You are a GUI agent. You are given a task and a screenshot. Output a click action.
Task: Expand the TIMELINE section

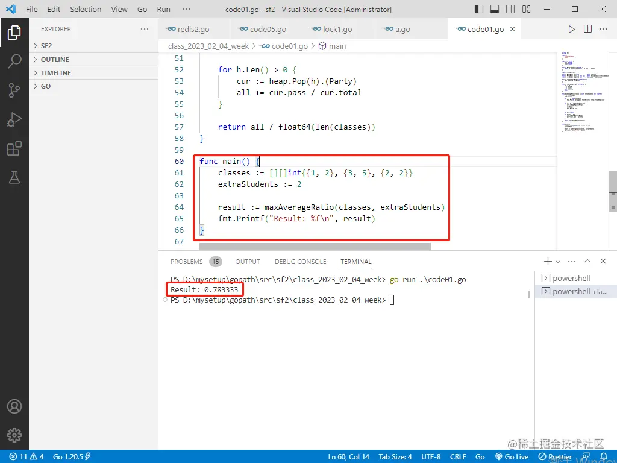tap(93, 73)
